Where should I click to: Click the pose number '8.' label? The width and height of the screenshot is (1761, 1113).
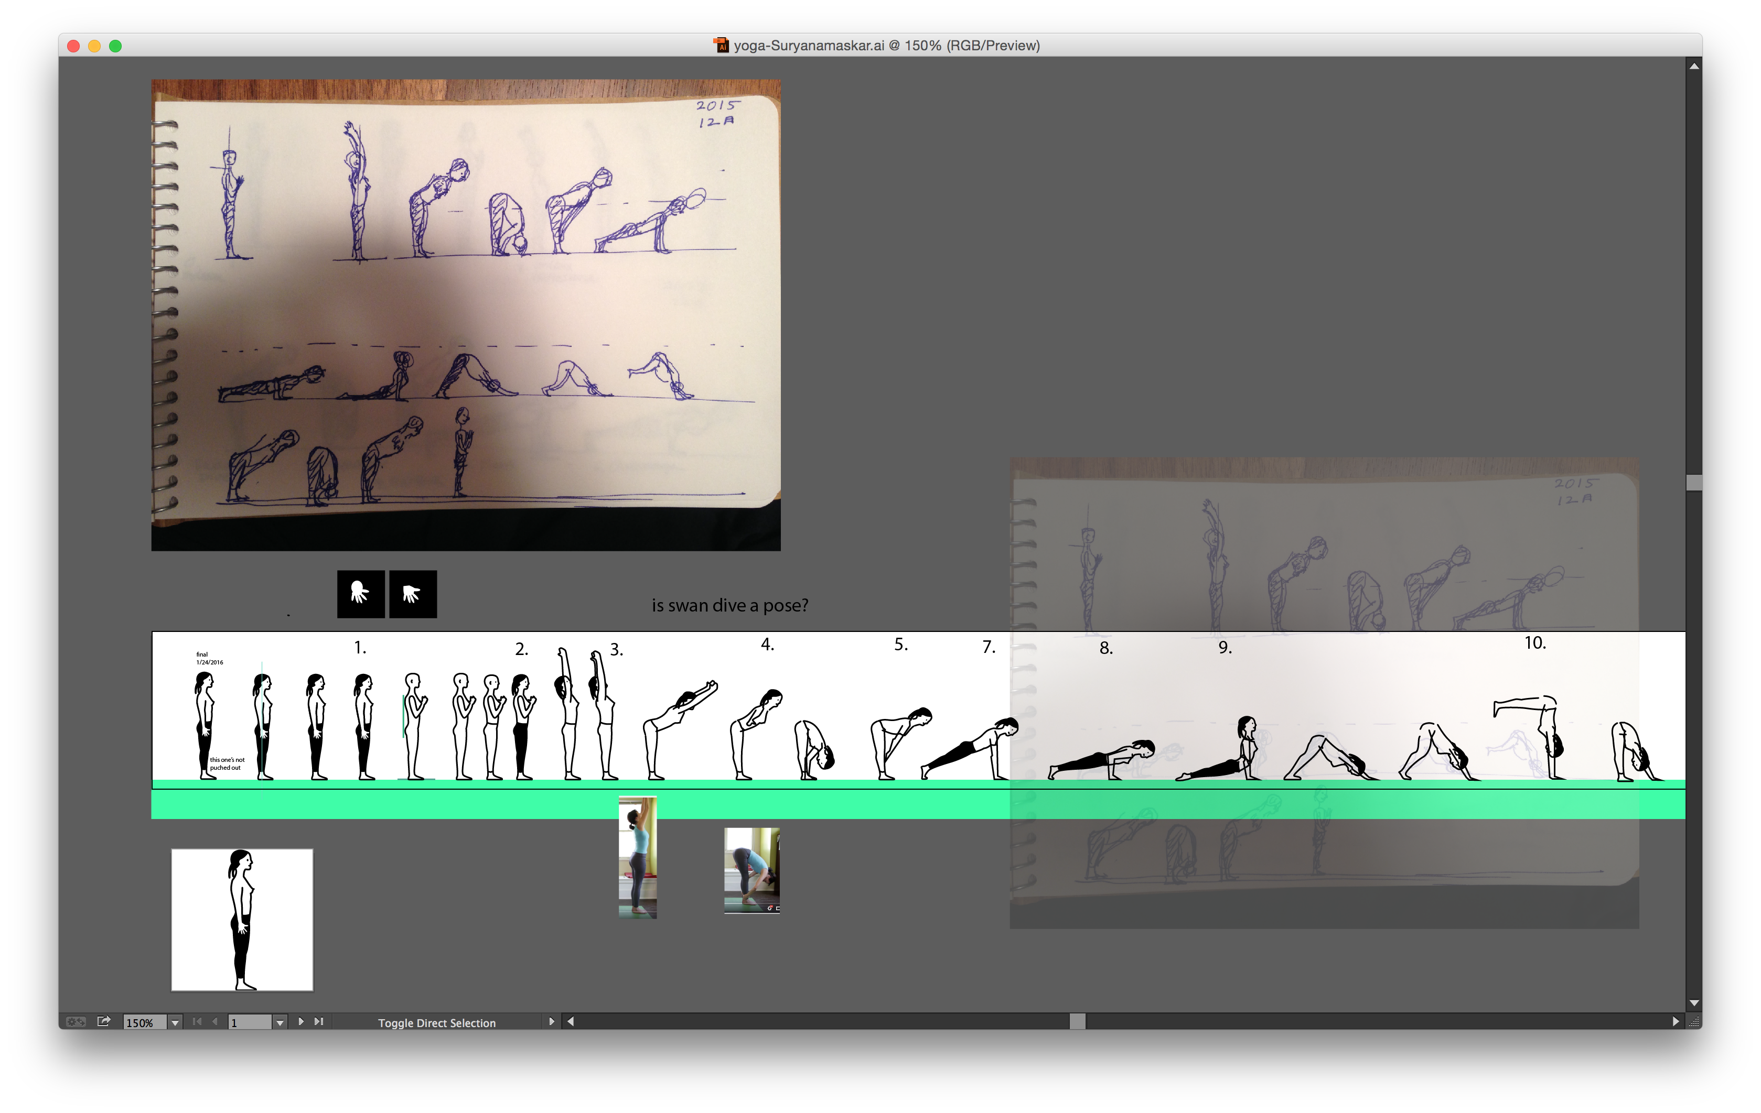(x=1106, y=648)
